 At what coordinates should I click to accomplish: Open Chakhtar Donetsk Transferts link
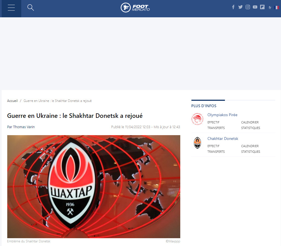(x=216, y=152)
